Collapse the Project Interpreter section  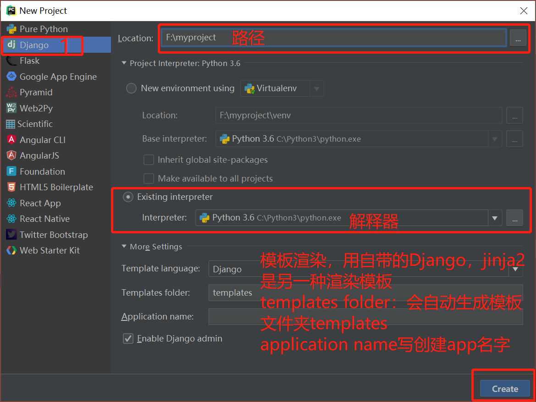(124, 63)
